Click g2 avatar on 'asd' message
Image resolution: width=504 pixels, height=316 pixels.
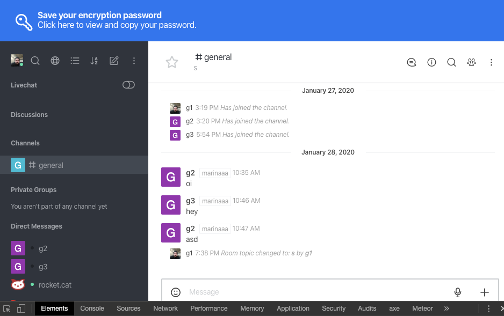click(x=171, y=233)
